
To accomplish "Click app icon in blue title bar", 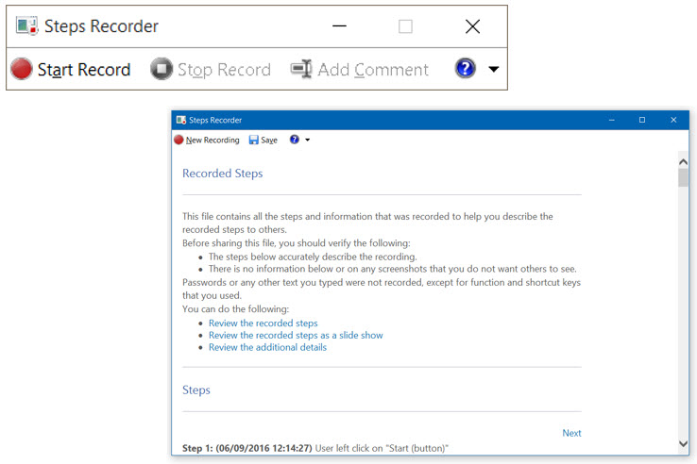I will click(181, 120).
